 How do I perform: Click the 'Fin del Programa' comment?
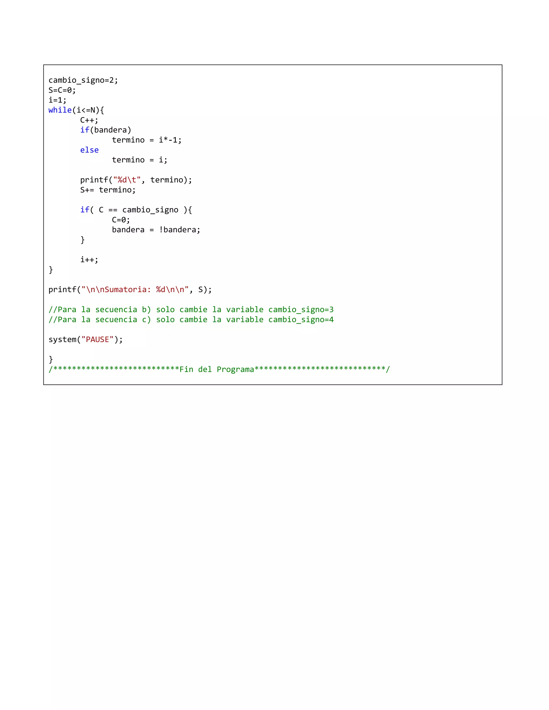[219, 369]
